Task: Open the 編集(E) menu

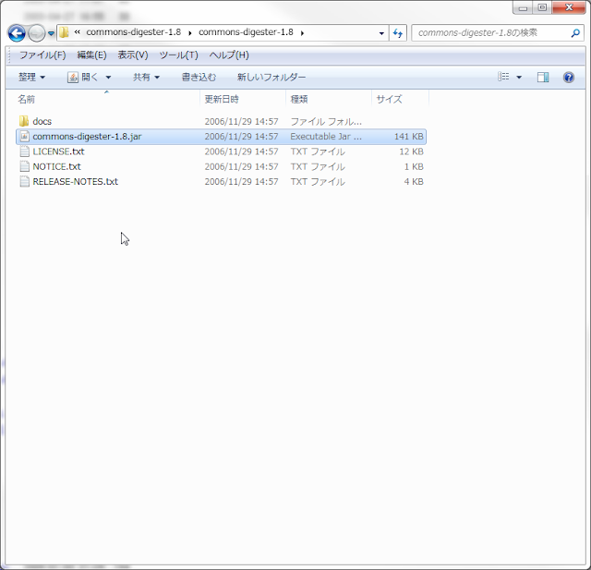Action: [x=91, y=55]
